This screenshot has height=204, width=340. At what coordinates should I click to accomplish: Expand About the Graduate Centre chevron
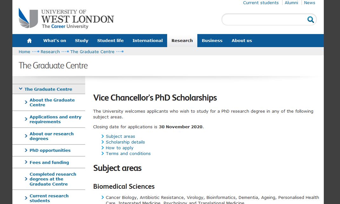26,102
